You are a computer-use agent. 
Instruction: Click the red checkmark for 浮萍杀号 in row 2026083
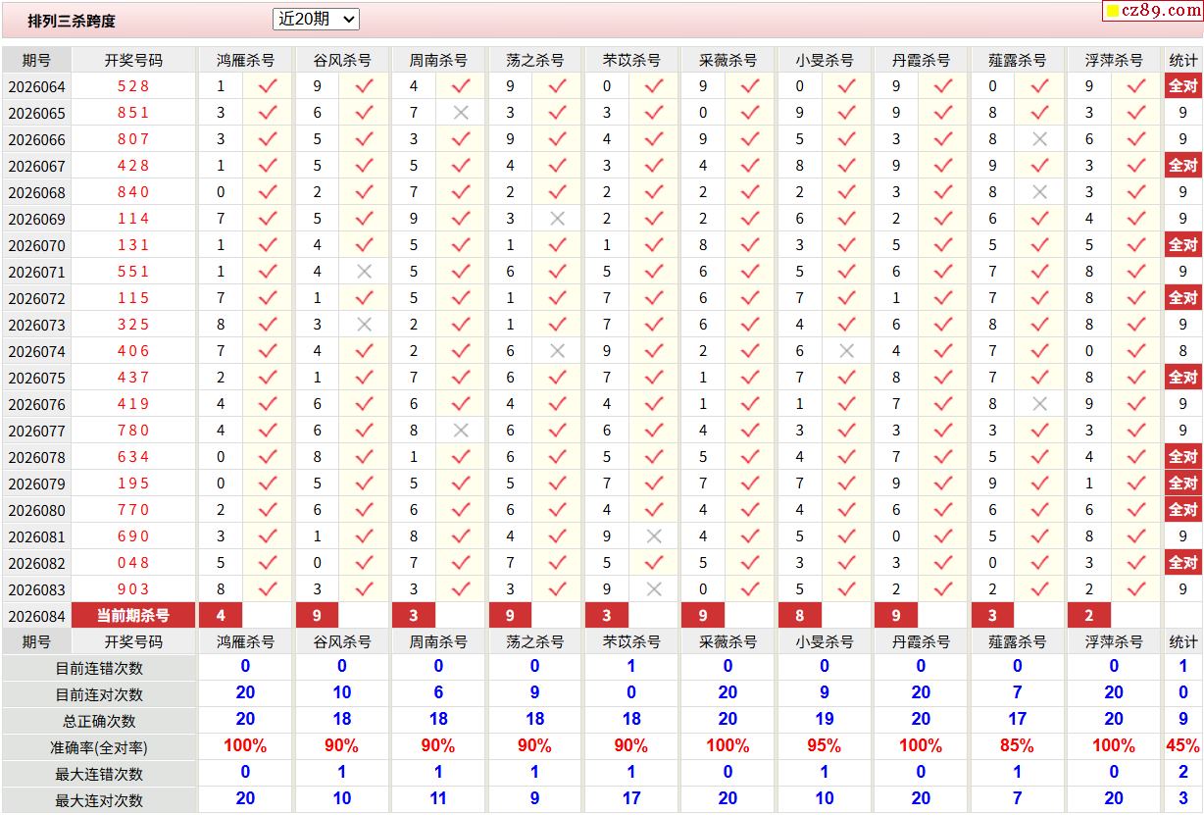pos(1136,589)
